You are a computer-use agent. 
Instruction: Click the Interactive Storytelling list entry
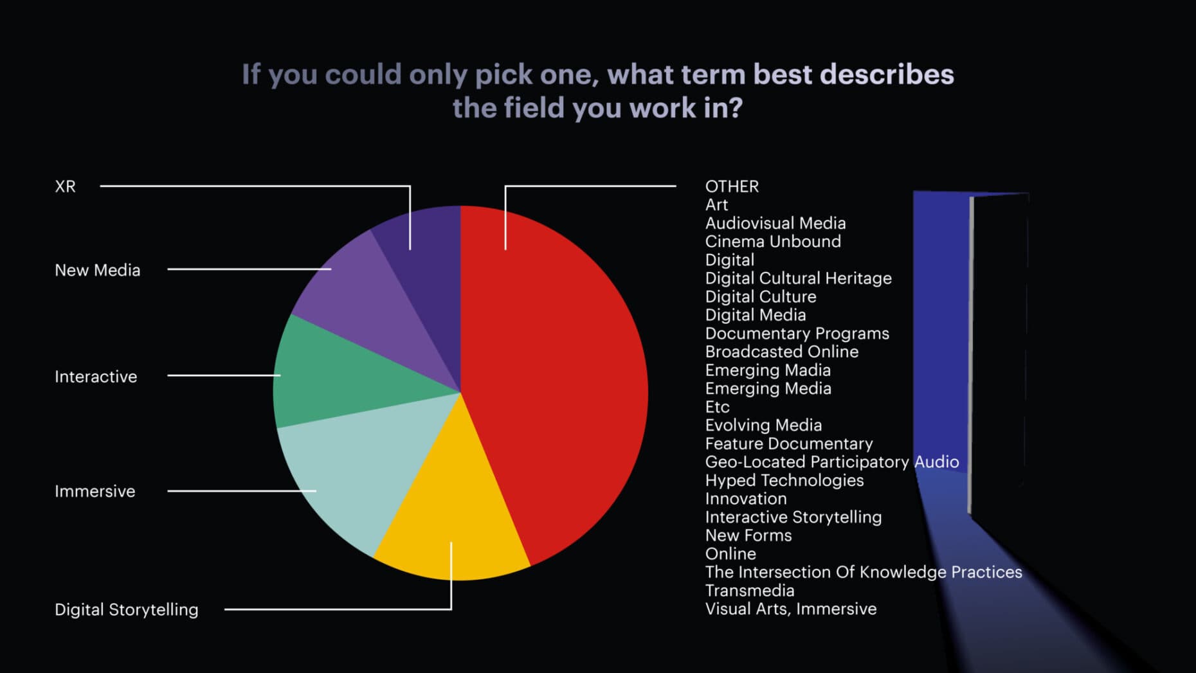click(793, 517)
